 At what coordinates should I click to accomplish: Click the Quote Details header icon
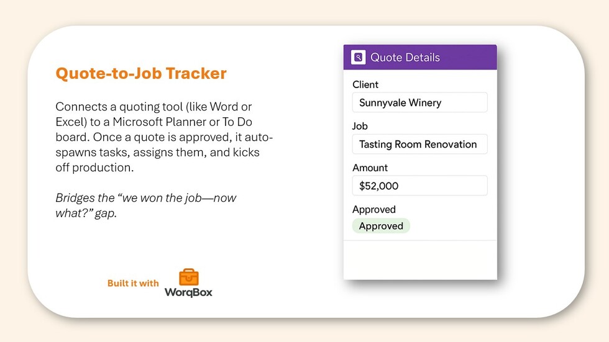click(358, 58)
